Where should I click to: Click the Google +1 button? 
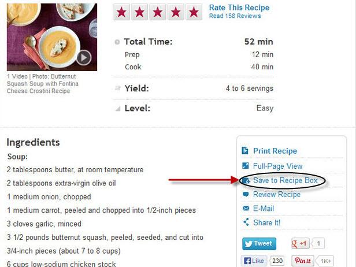(x=300, y=244)
